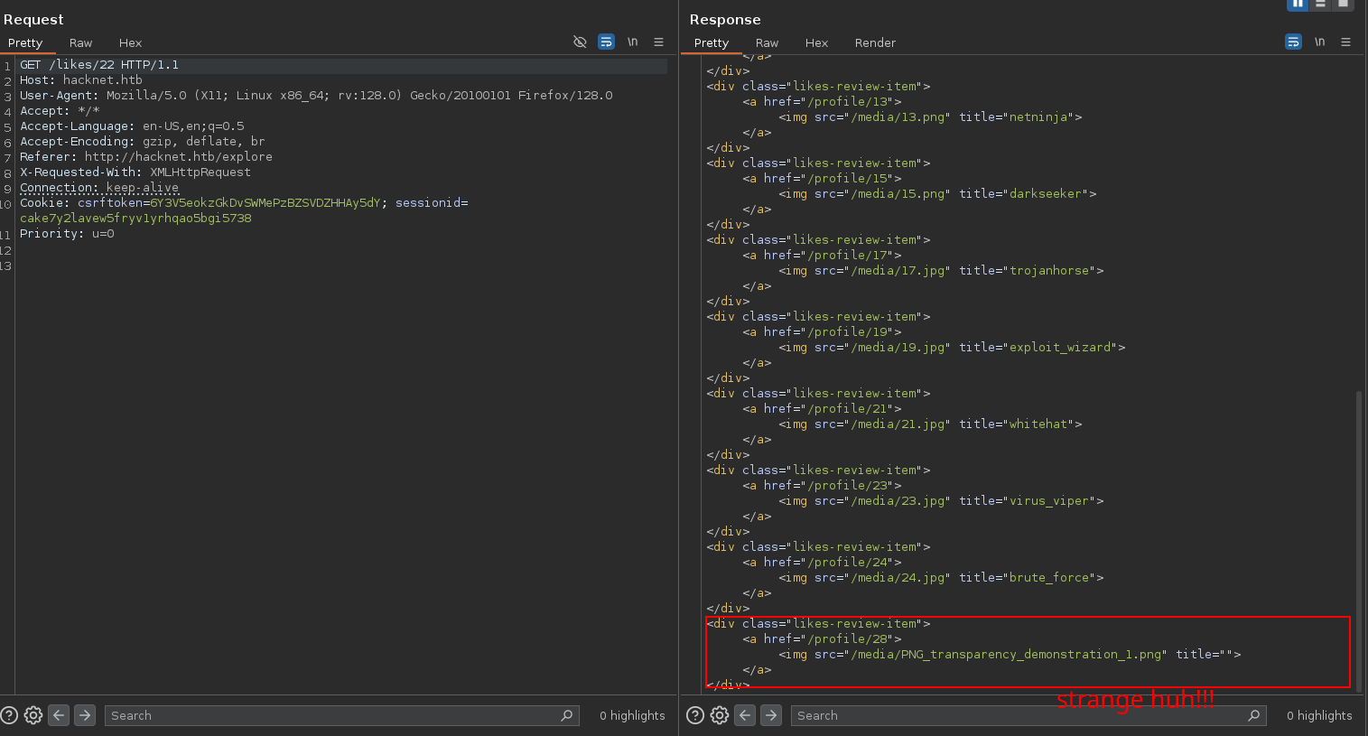Image resolution: width=1368 pixels, height=736 pixels.
Task: Jump to previous search match in Response
Action: tap(745, 715)
